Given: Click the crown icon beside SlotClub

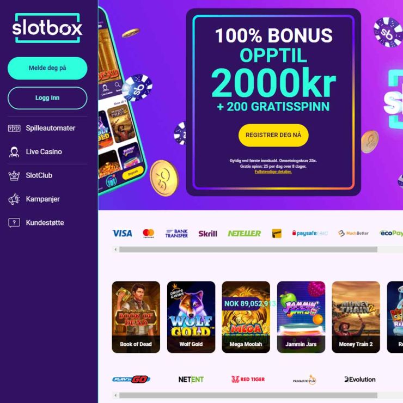Looking at the screenshot, I should pos(14,175).
